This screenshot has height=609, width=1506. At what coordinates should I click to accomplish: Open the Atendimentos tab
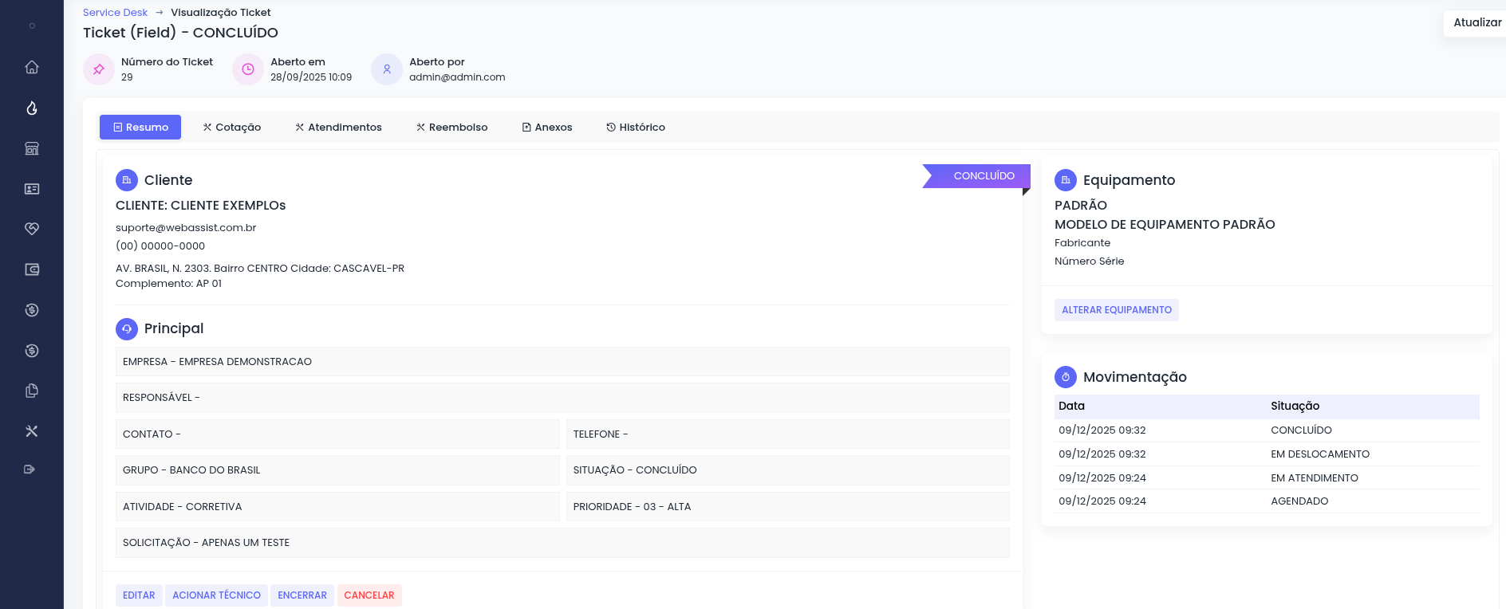click(x=338, y=128)
